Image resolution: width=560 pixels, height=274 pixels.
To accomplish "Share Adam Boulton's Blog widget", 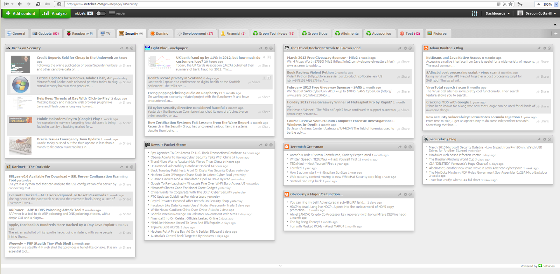I will pyautogui.click(x=539, y=48).
